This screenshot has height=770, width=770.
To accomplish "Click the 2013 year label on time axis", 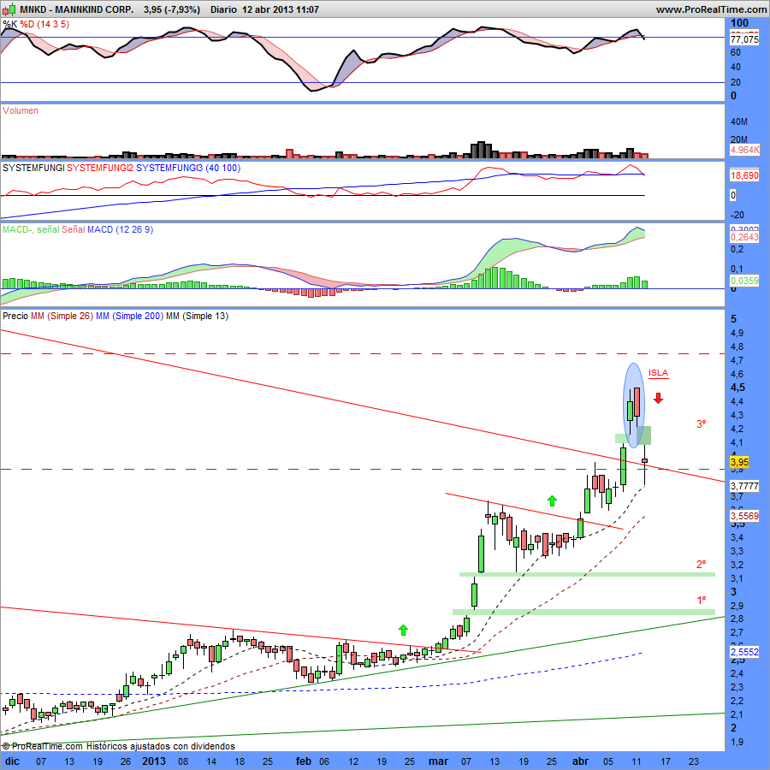I will tap(154, 761).
